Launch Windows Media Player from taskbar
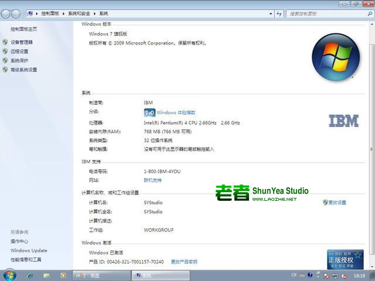This screenshot has width=375, height=281. point(63,276)
